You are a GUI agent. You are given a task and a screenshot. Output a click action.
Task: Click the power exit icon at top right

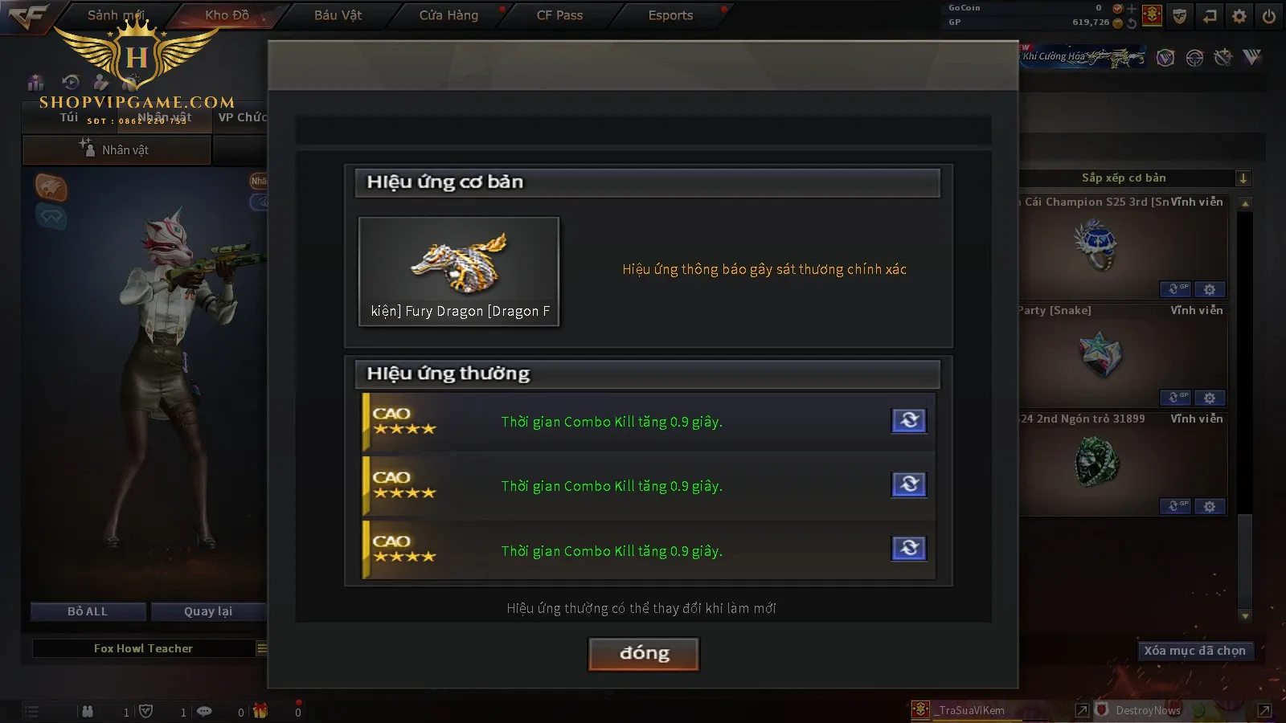click(x=1269, y=15)
